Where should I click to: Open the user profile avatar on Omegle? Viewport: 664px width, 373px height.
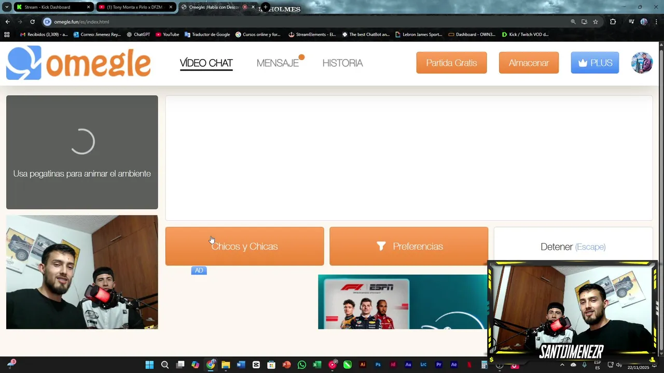(642, 63)
